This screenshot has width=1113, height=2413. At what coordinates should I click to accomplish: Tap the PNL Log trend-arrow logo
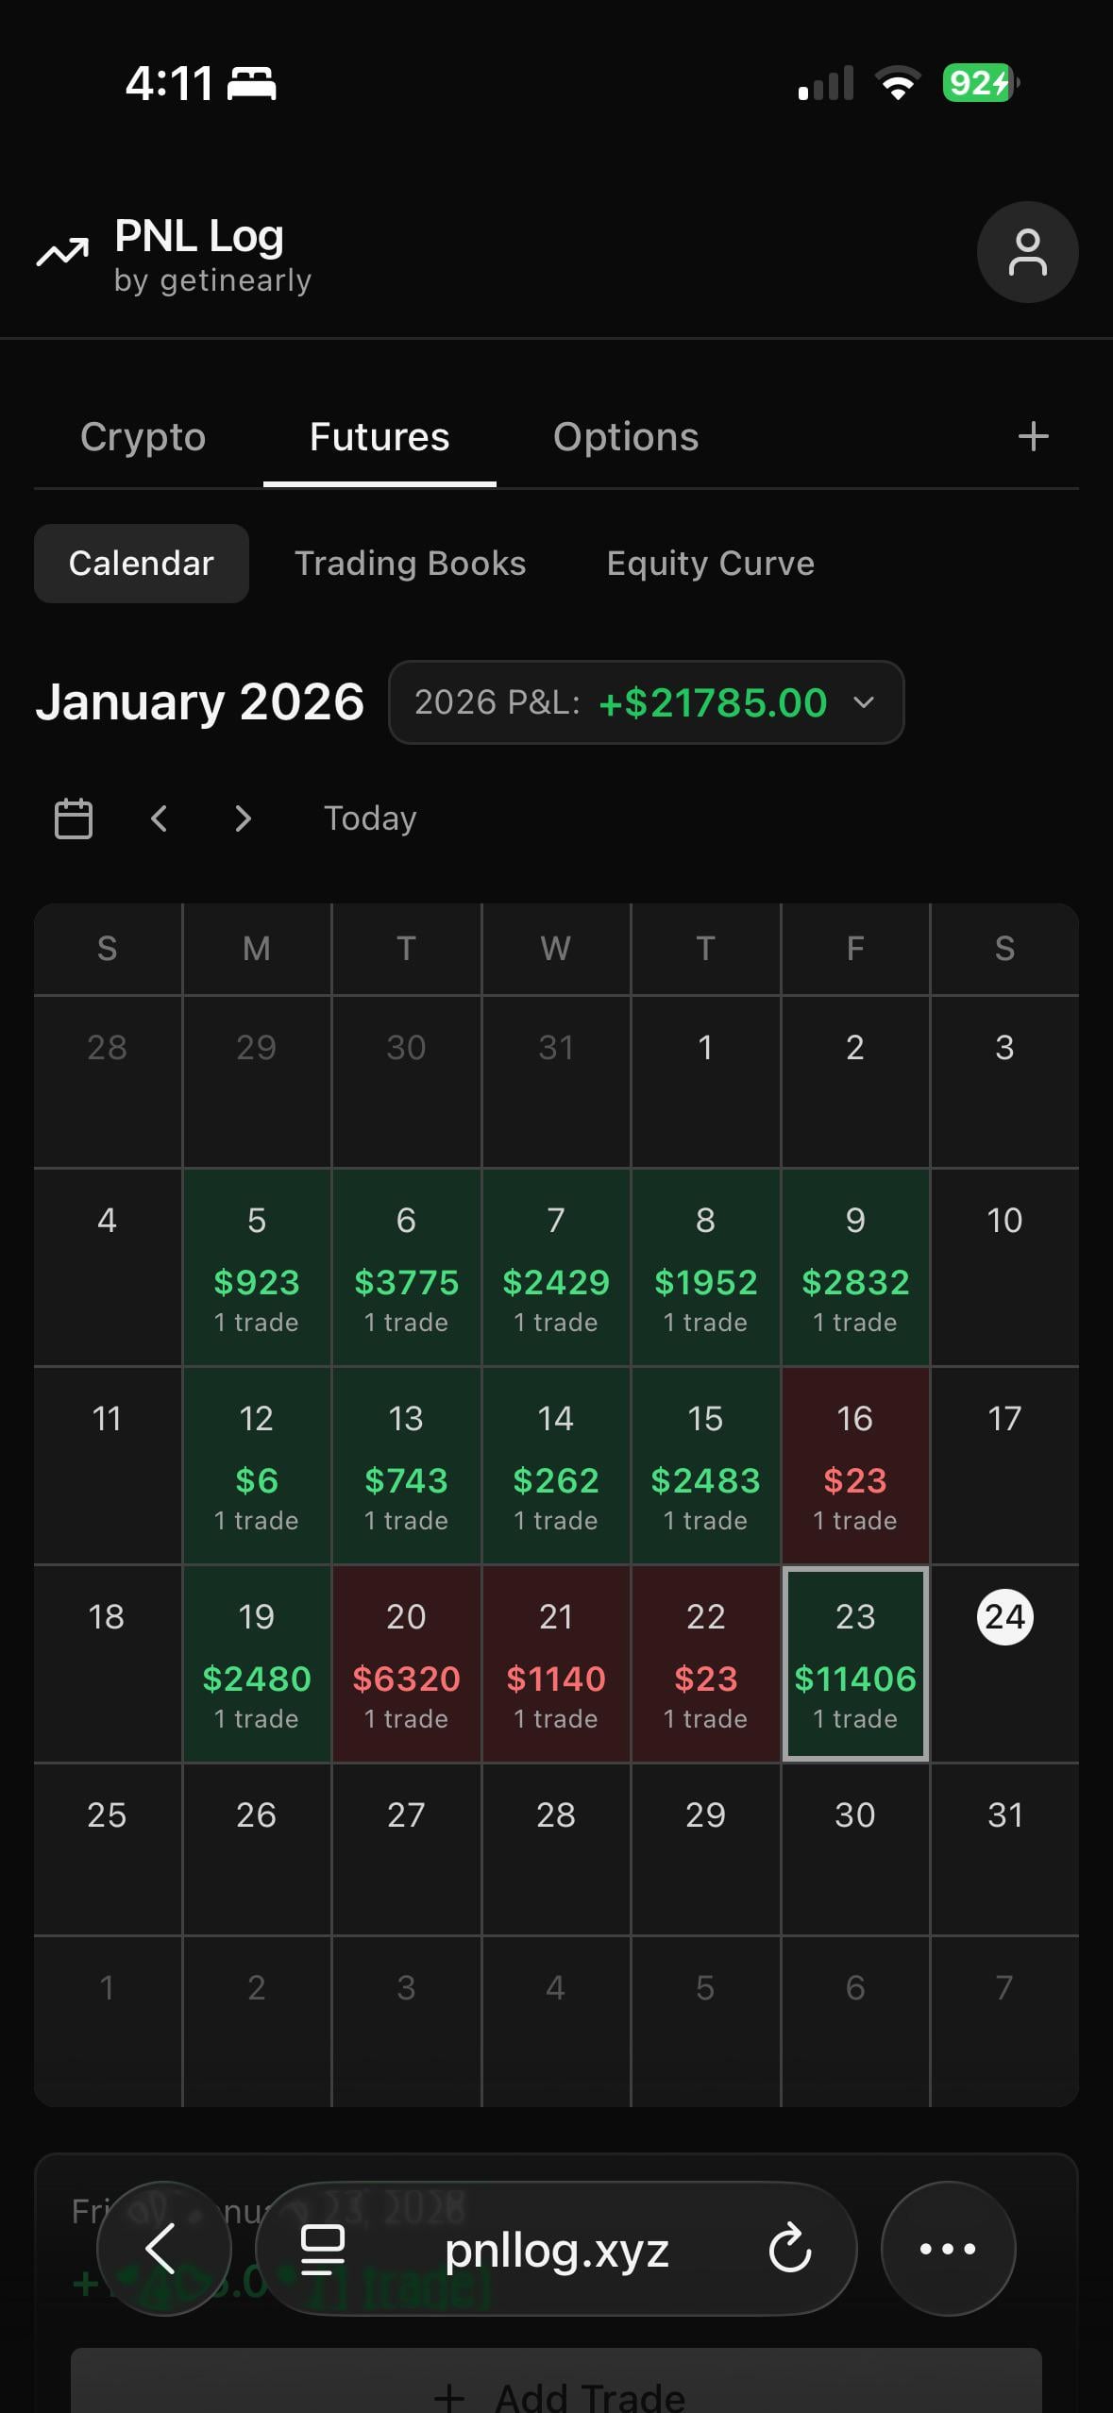[62, 253]
